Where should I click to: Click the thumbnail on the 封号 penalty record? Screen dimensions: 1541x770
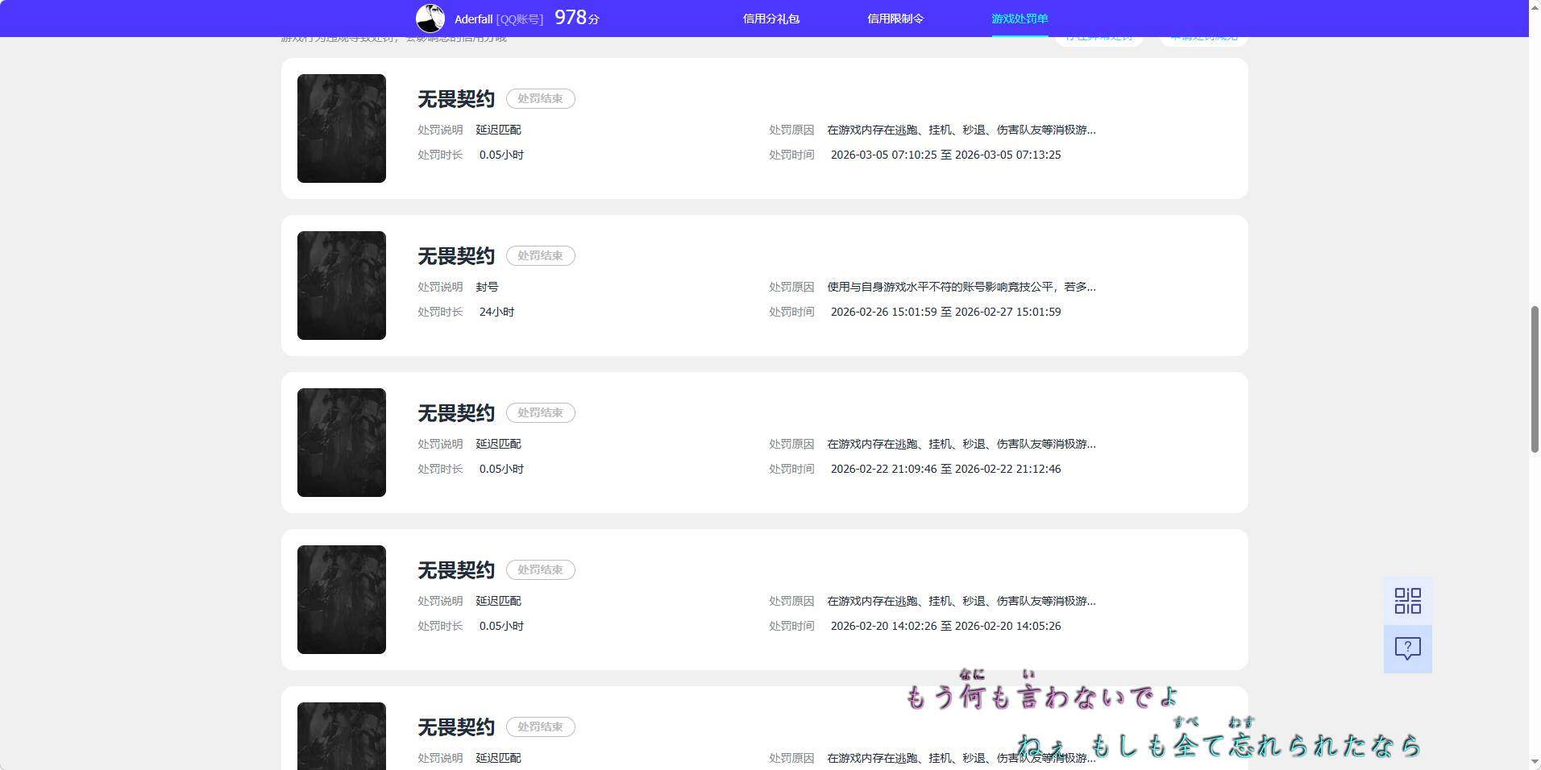[x=341, y=285]
